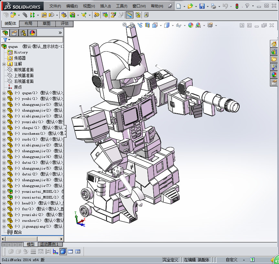Screen dimensions: 279x264
Task: Click the Section View icon
Action: pyautogui.click(x=147, y=25)
